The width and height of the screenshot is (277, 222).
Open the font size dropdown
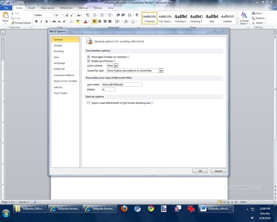pyautogui.click(x=63, y=15)
